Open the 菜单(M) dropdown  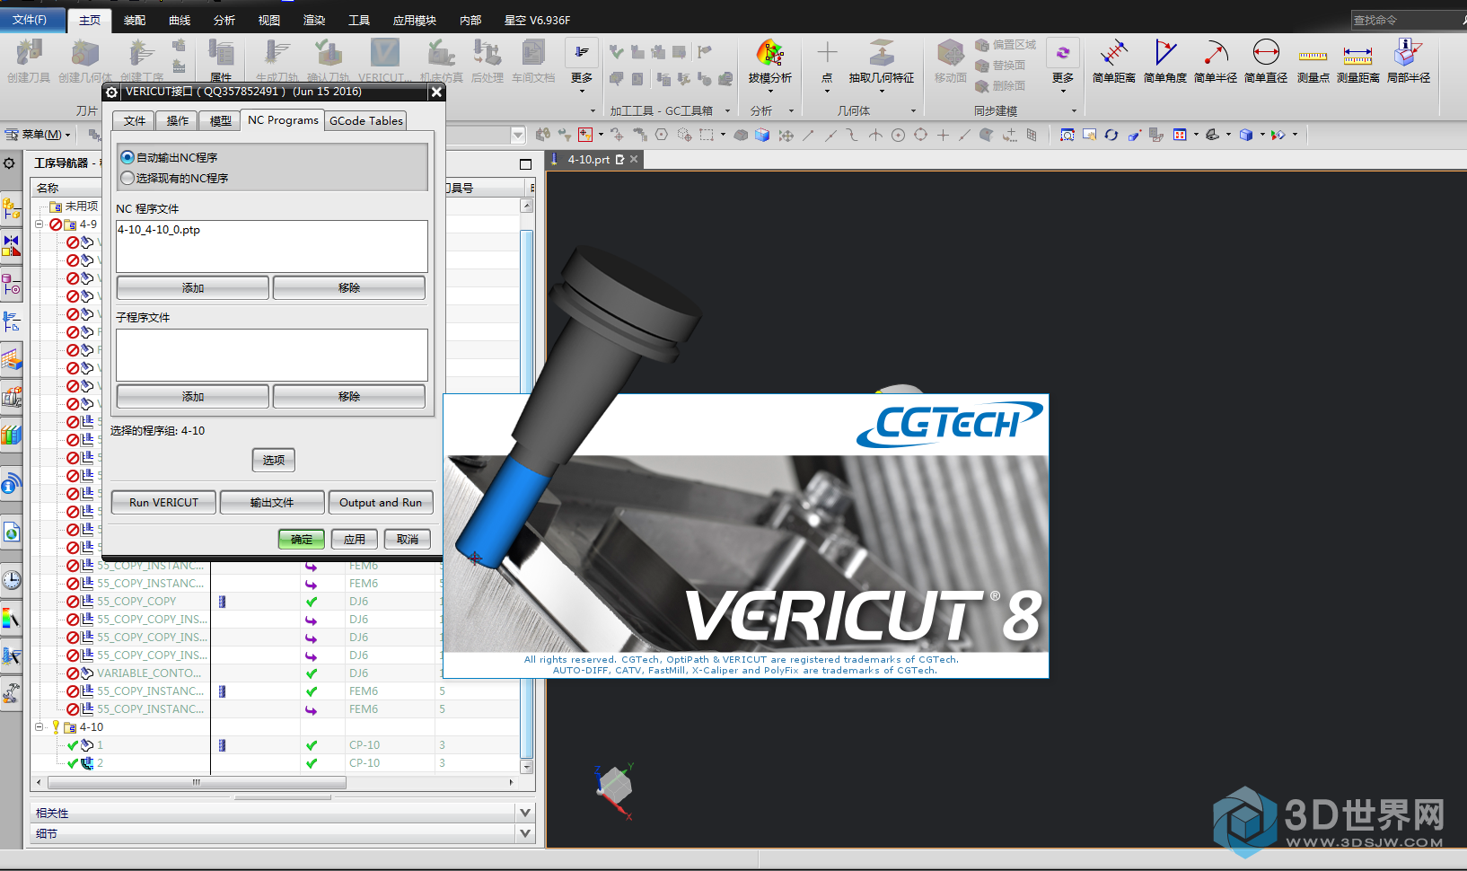coord(39,135)
